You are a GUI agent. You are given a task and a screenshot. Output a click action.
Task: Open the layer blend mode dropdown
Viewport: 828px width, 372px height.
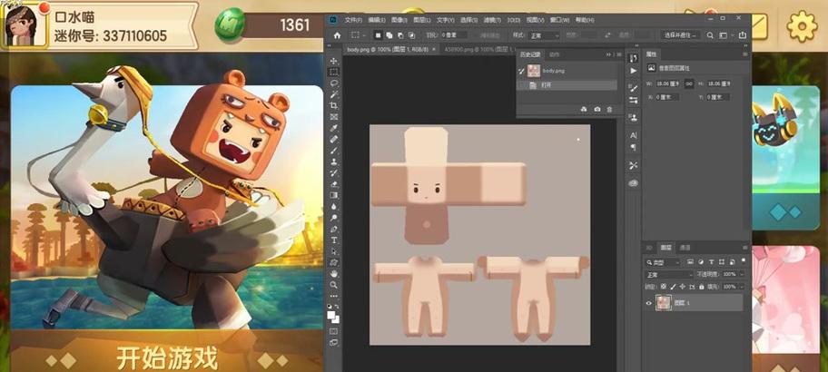pyautogui.click(x=669, y=274)
